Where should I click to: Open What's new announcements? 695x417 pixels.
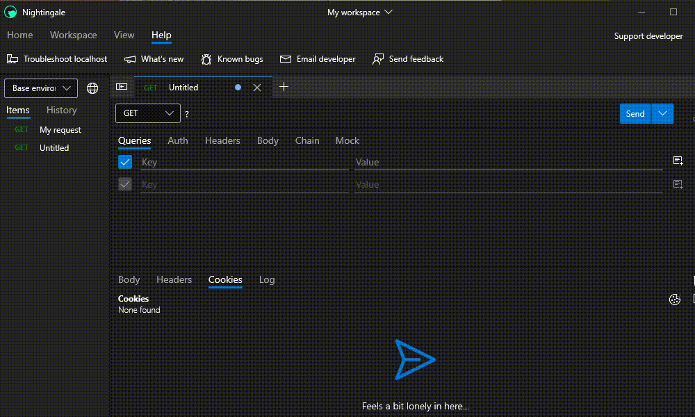point(154,59)
